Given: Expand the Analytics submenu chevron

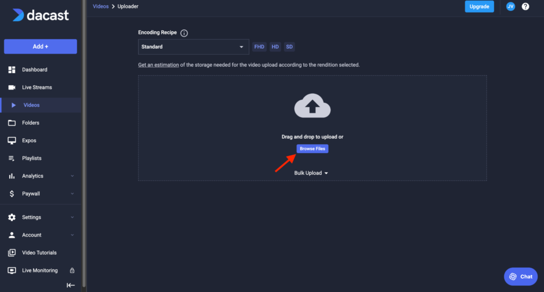Looking at the screenshot, I should (x=72, y=176).
